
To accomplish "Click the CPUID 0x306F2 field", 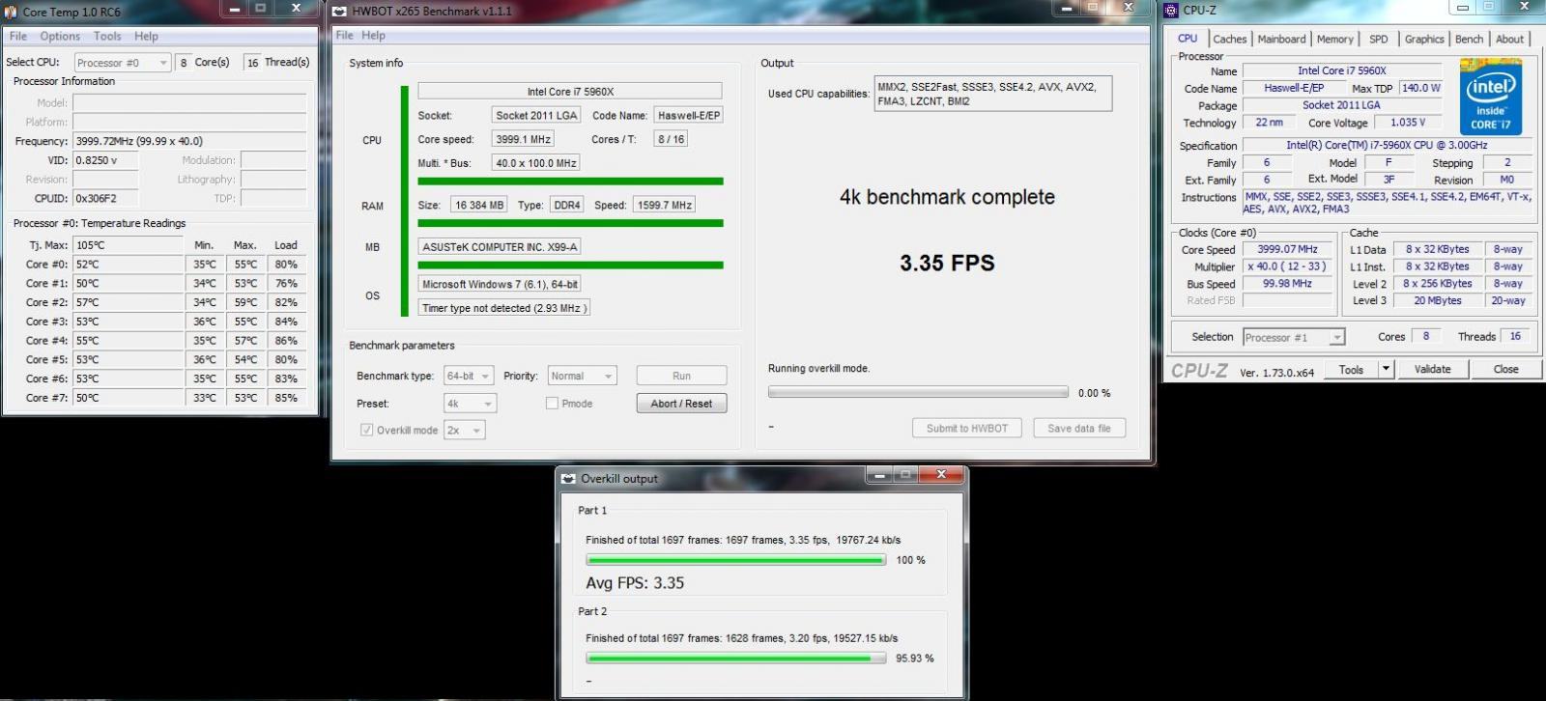I will click(105, 198).
